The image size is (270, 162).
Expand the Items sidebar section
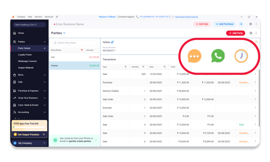click(x=44, y=75)
